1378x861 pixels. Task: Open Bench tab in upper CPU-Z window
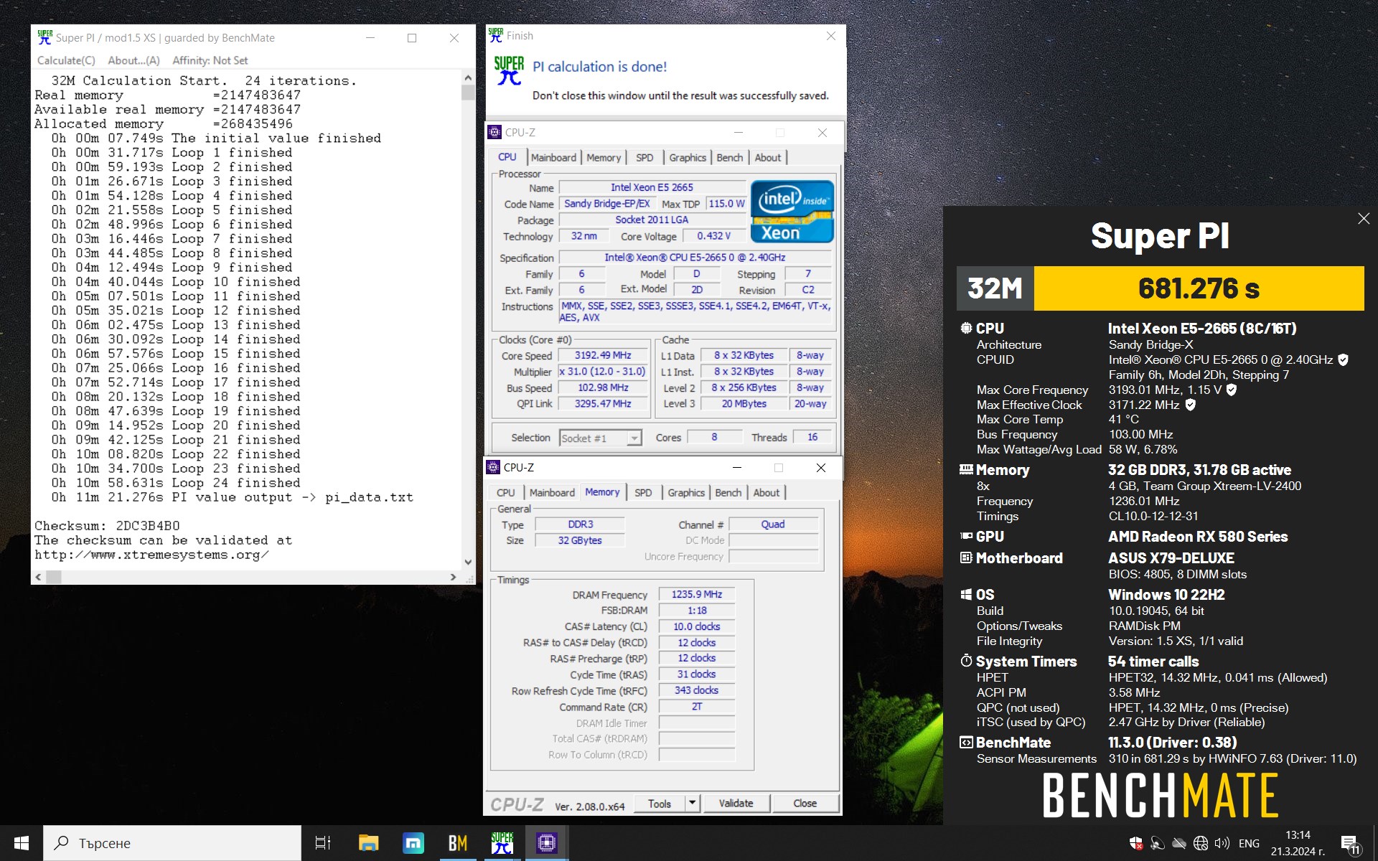pos(730,158)
